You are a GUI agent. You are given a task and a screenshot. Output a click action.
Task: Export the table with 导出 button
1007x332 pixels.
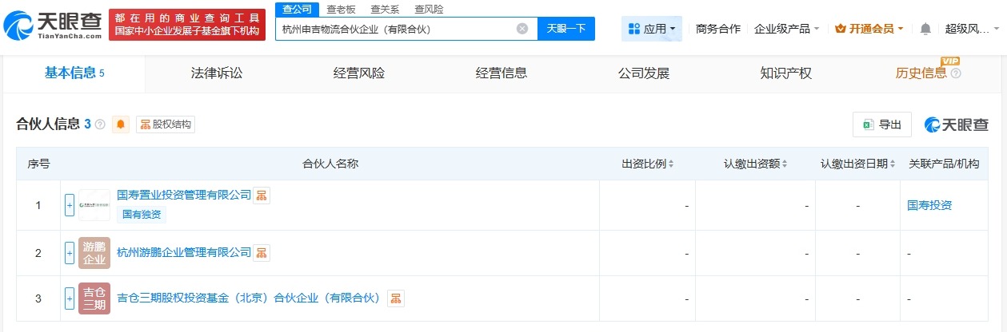pyautogui.click(x=882, y=125)
